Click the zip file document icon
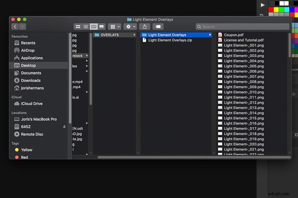 click(144, 40)
